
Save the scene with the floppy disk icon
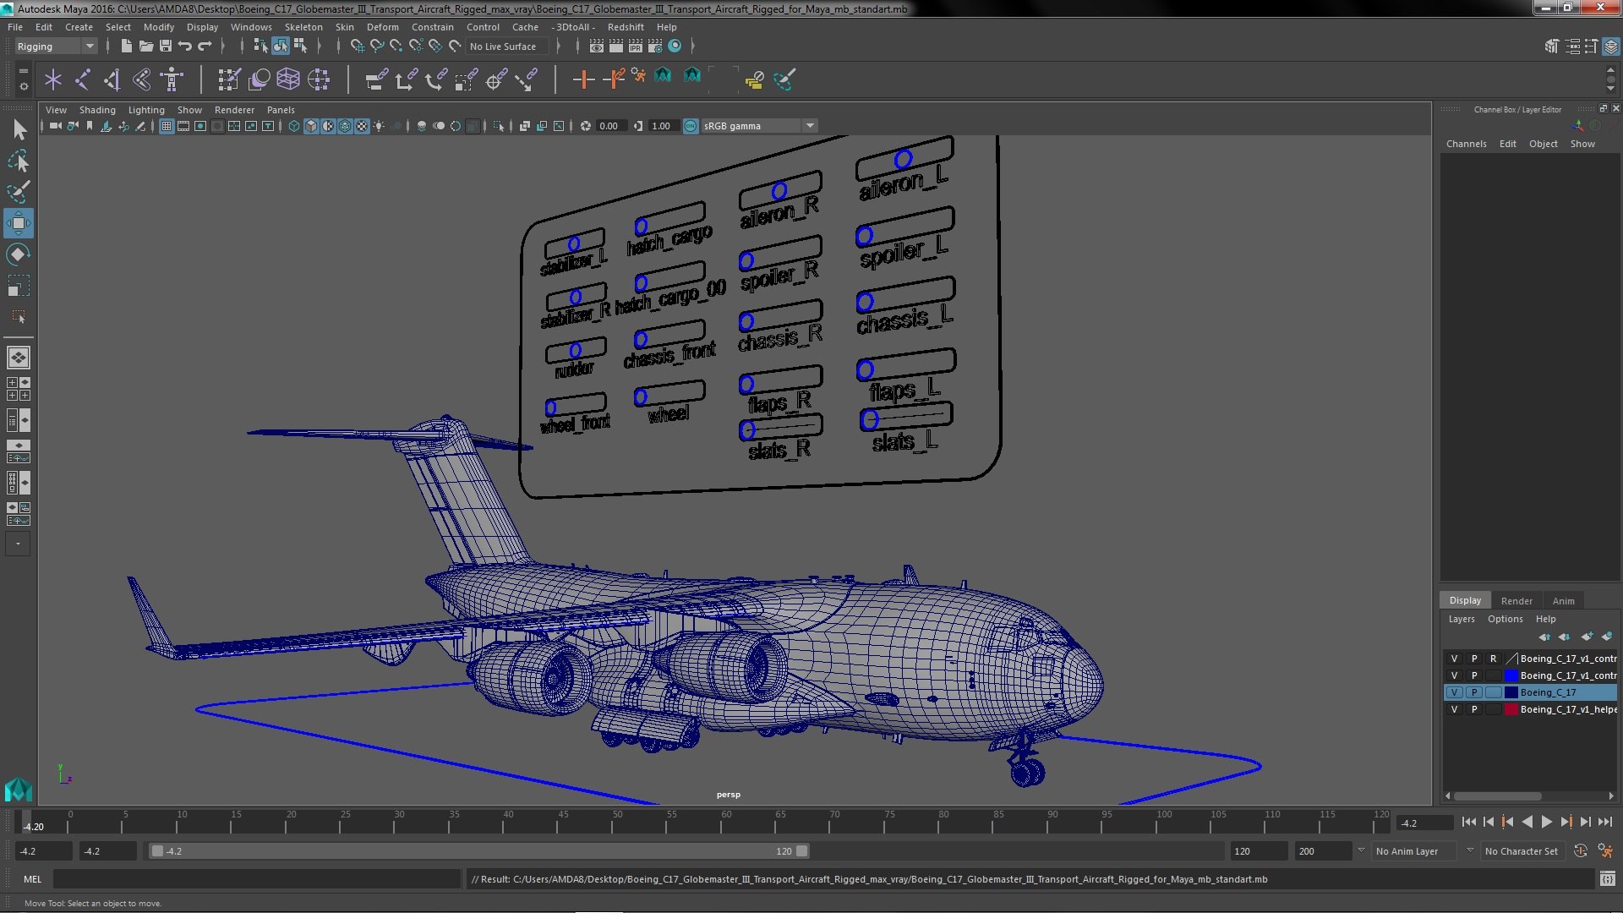coord(166,46)
